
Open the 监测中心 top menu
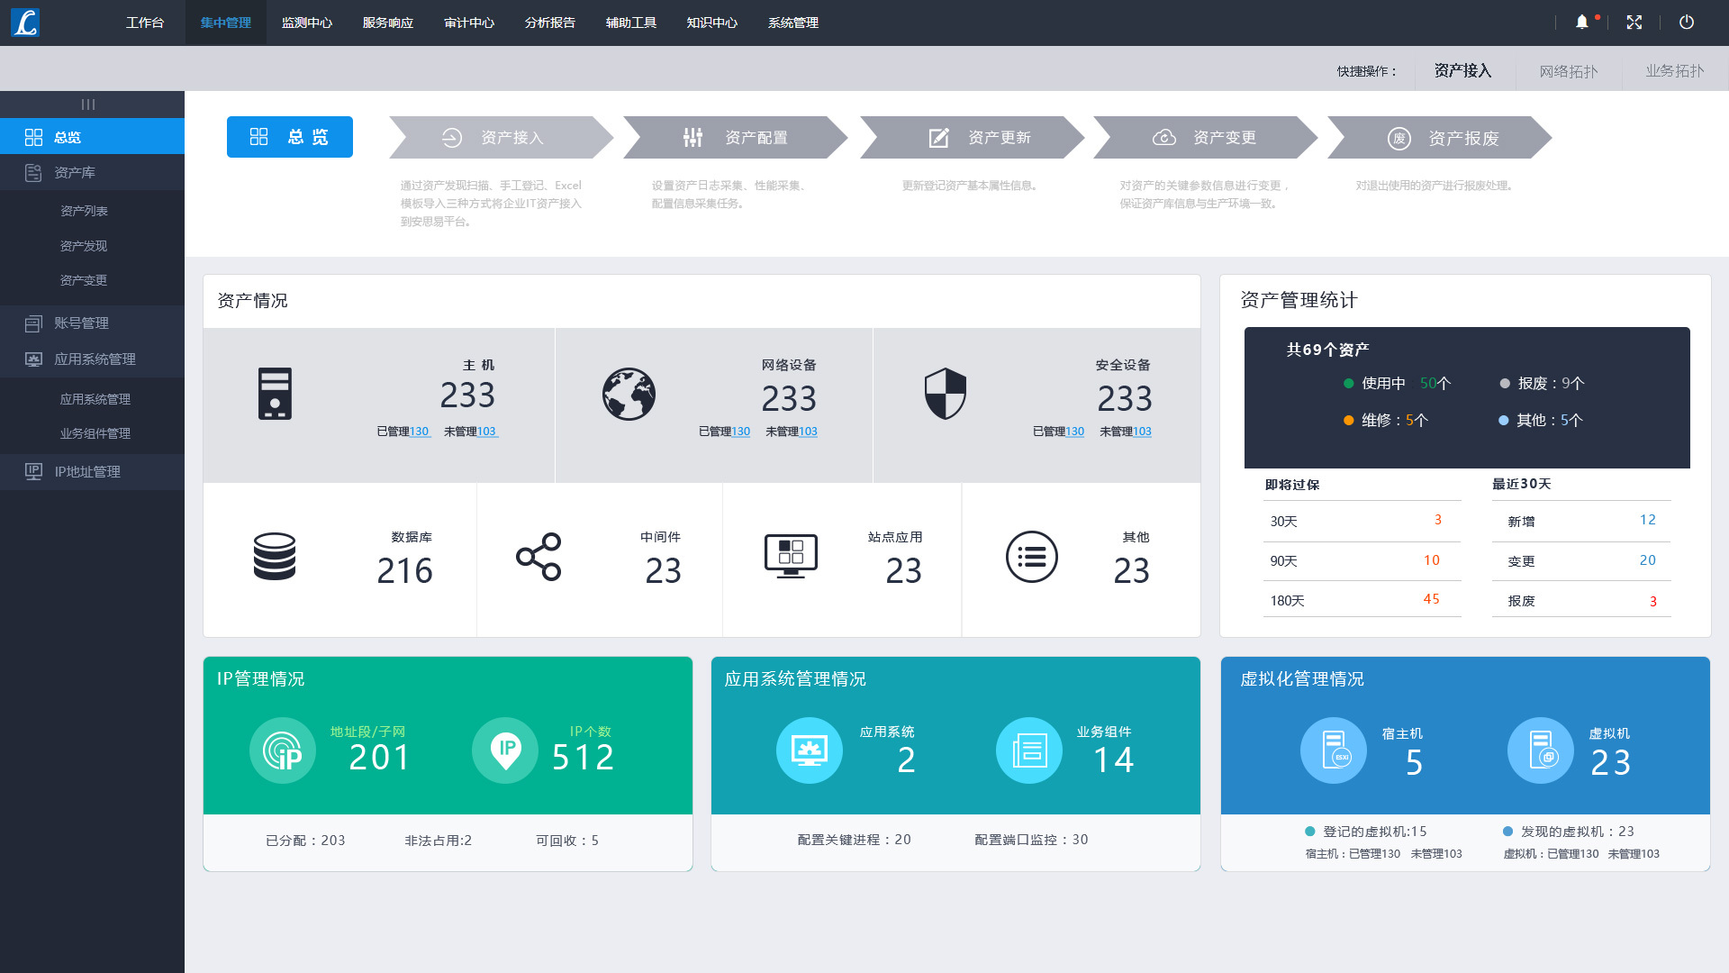[307, 23]
